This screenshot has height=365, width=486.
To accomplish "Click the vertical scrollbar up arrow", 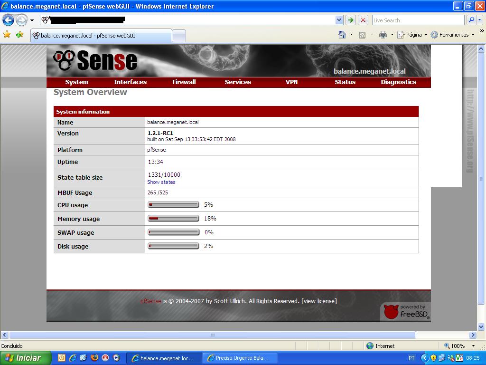I will point(481,49).
